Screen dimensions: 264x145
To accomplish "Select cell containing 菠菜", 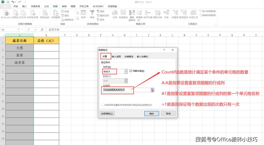I will (19, 55).
